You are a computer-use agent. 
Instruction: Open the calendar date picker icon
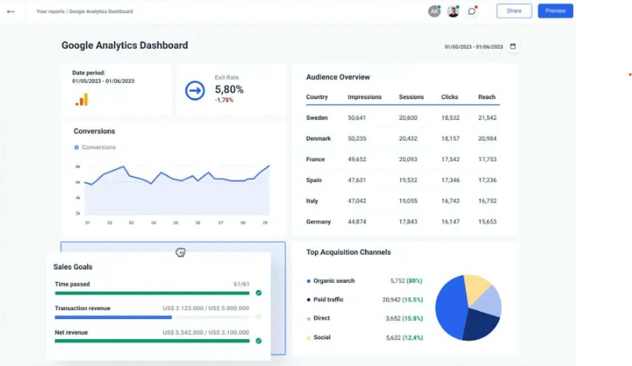[513, 47]
